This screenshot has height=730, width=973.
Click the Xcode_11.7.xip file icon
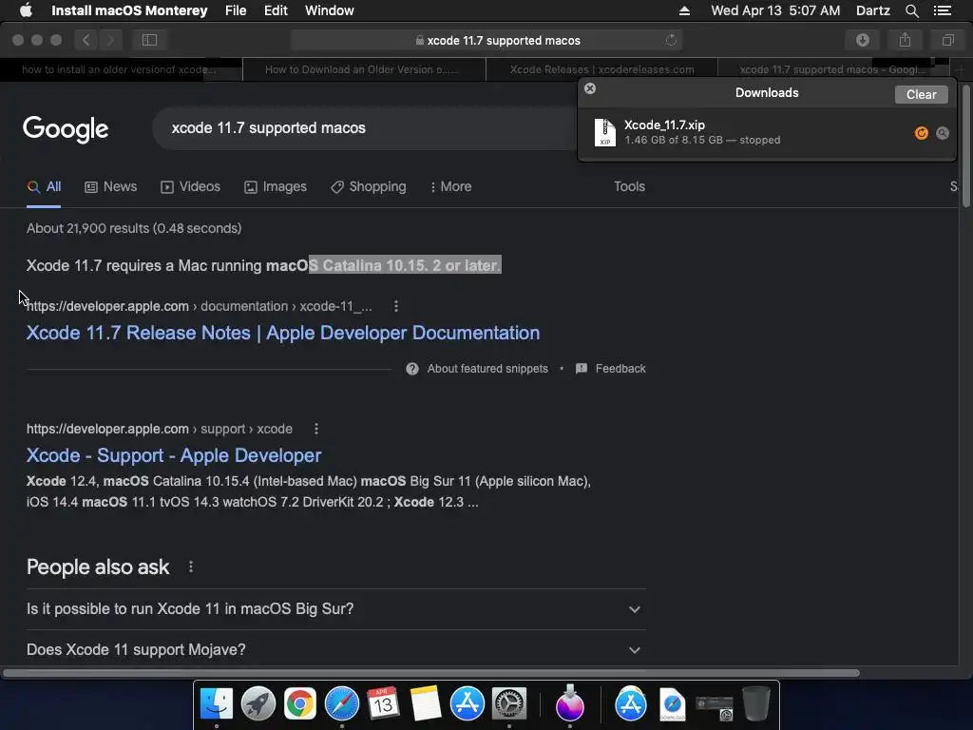click(x=604, y=132)
